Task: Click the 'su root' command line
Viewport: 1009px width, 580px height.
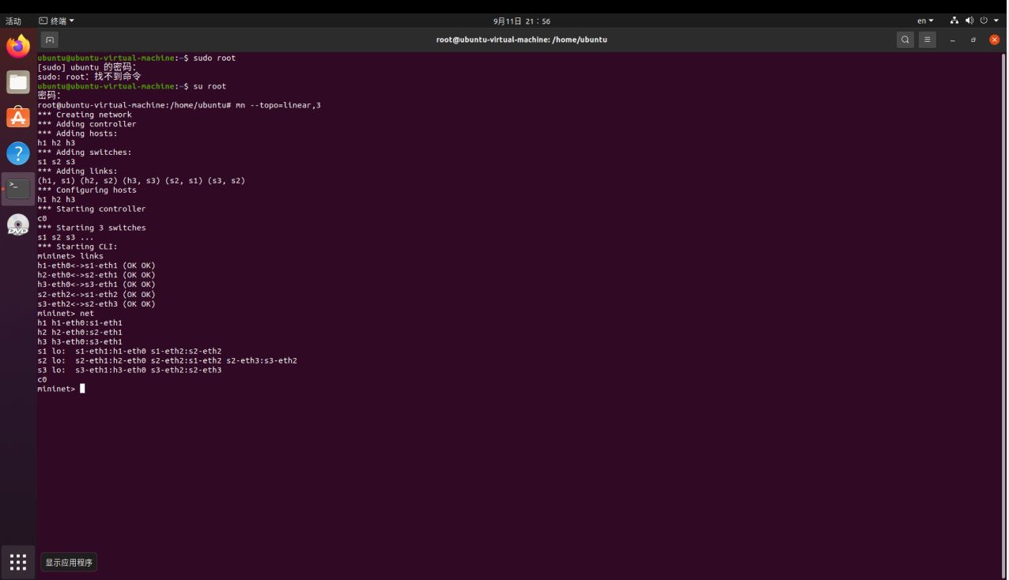Action: point(131,86)
